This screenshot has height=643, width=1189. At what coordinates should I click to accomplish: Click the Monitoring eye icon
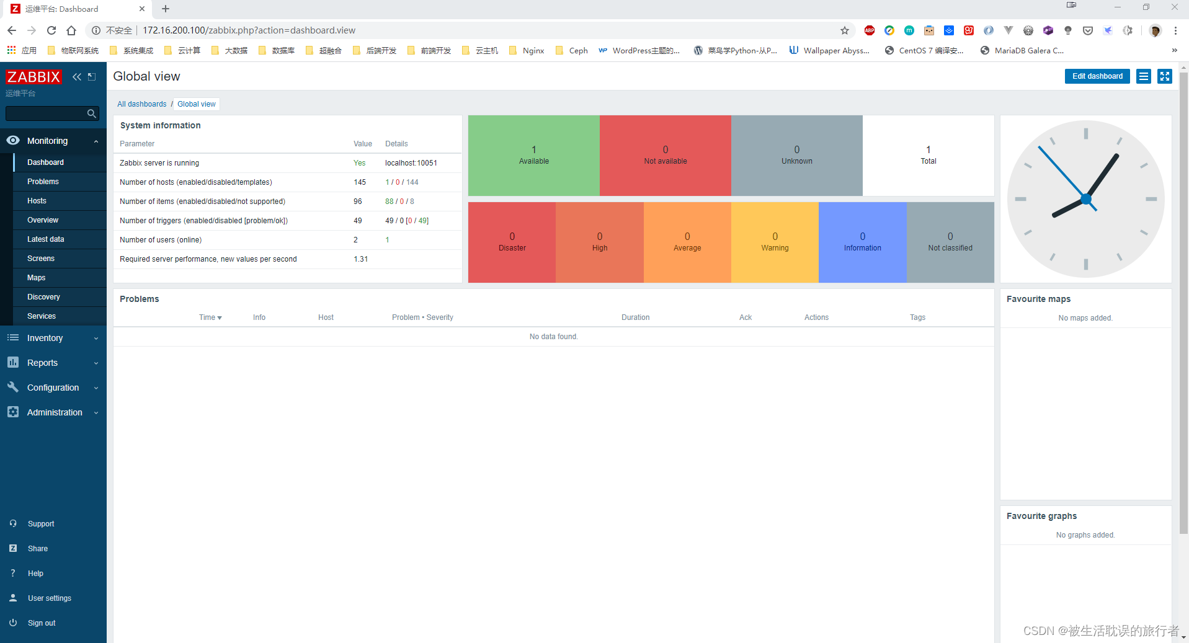13,141
